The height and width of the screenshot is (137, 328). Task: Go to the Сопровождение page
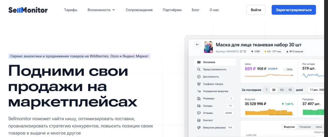[139, 10]
